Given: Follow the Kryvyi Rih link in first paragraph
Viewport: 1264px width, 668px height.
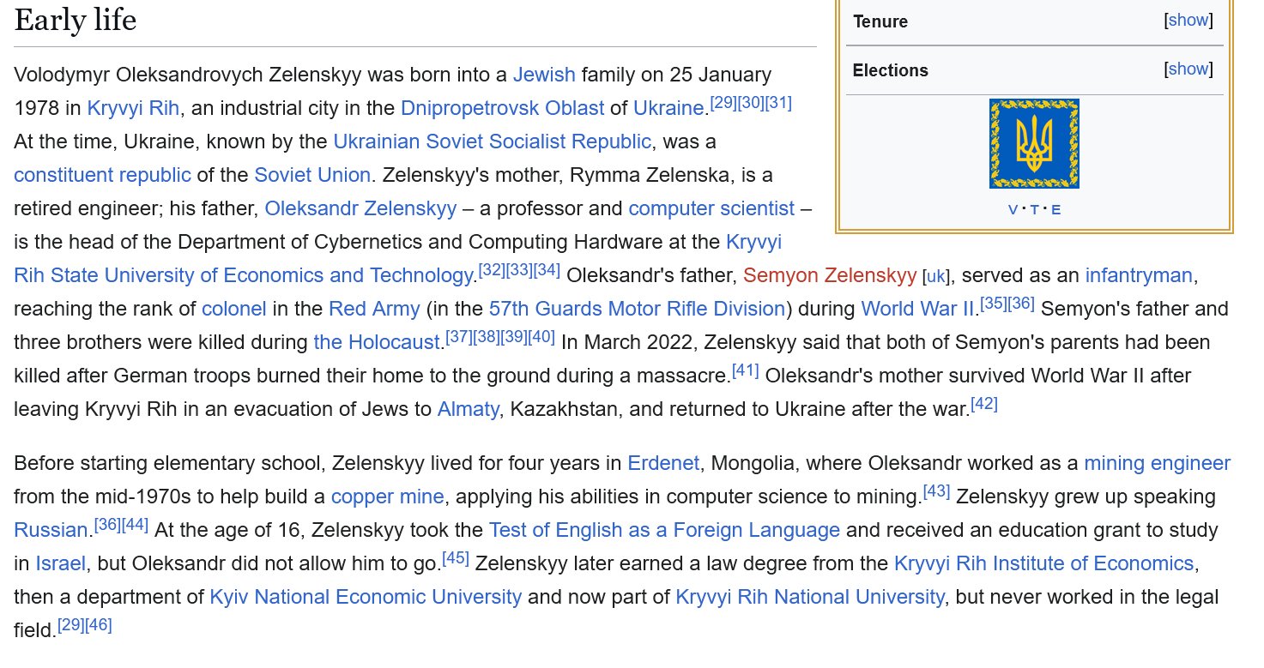Looking at the screenshot, I should point(133,108).
